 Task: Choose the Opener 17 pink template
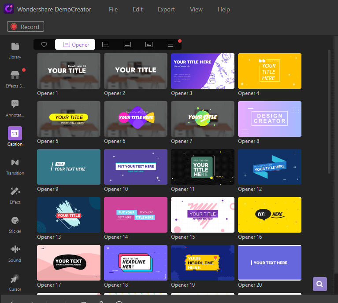69,263
